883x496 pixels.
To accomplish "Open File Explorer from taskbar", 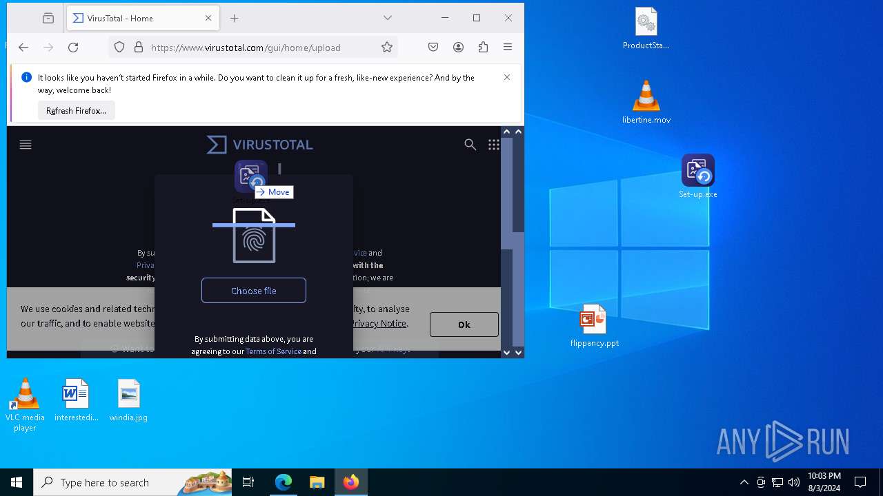I will [317, 482].
